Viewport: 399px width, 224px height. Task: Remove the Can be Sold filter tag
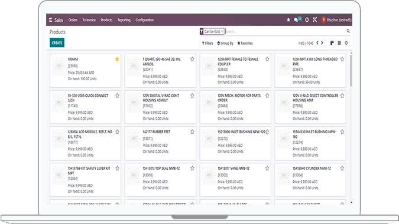pos(222,31)
